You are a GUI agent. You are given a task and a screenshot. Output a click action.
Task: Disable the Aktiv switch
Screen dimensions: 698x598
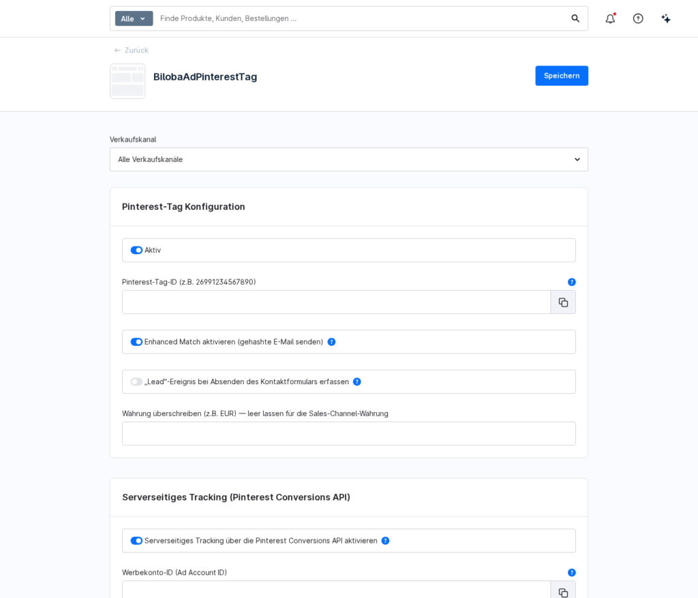tap(136, 250)
